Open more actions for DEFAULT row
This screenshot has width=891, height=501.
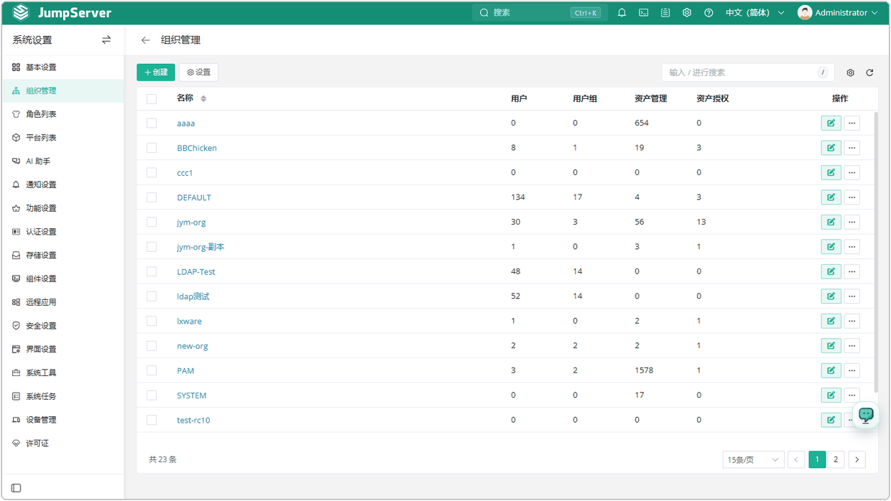point(851,197)
